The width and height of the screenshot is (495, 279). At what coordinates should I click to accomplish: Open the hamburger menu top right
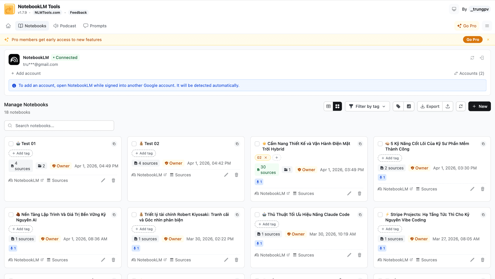(x=487, y=26)
